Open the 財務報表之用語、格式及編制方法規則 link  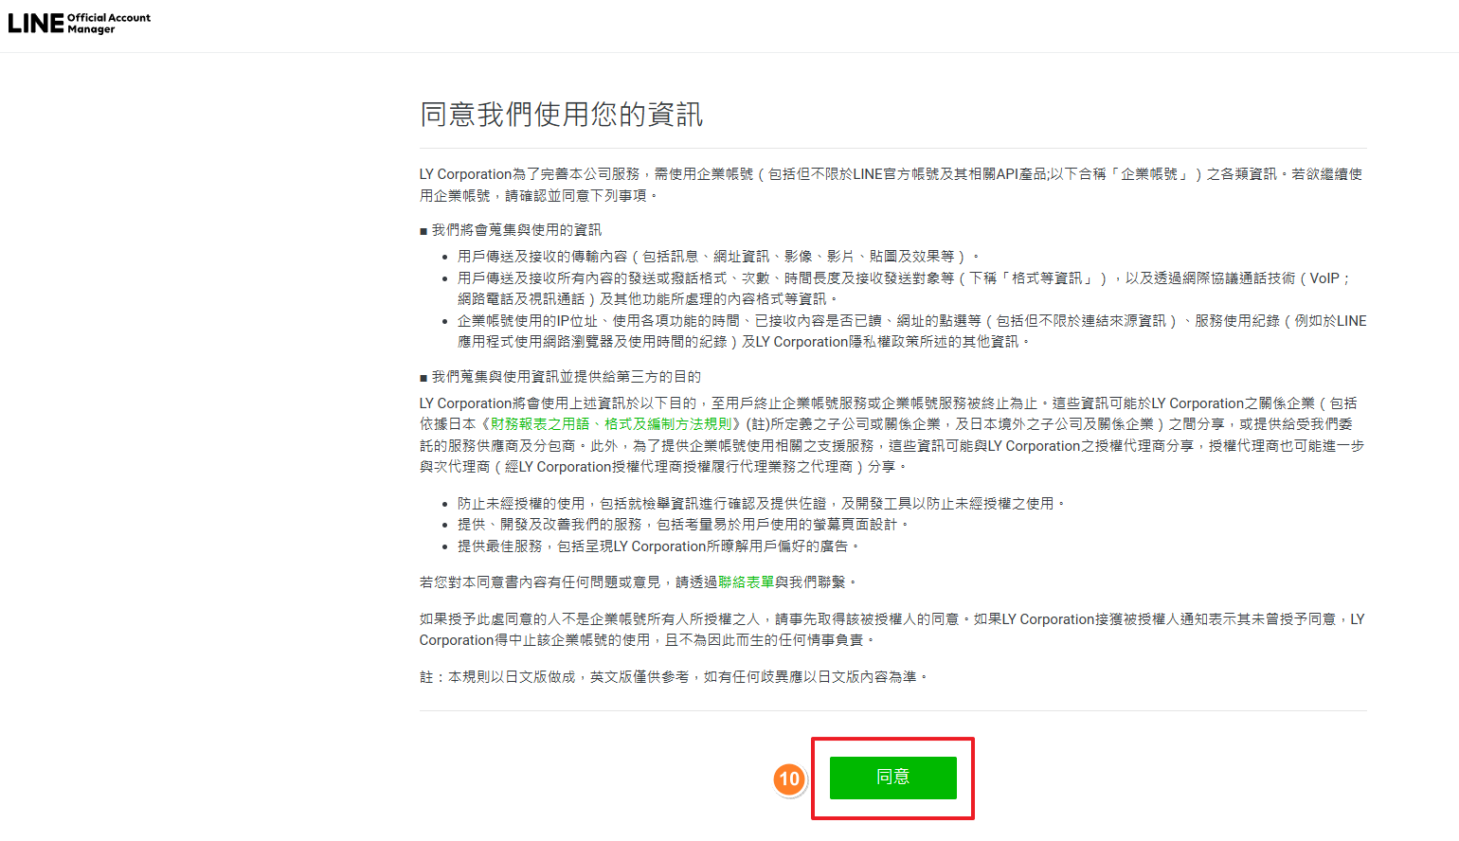pos(611,424)
